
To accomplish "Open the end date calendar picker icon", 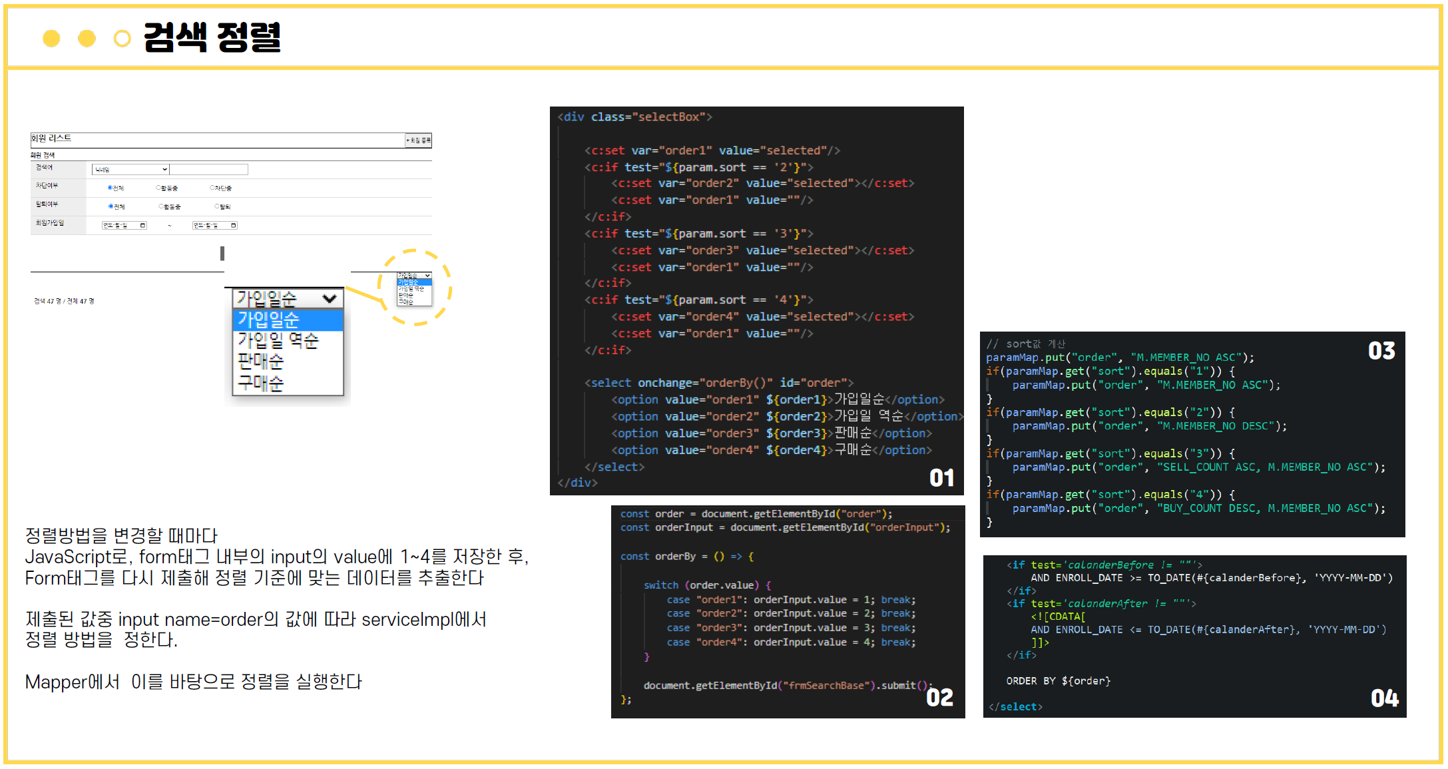I will coord(233,225).
